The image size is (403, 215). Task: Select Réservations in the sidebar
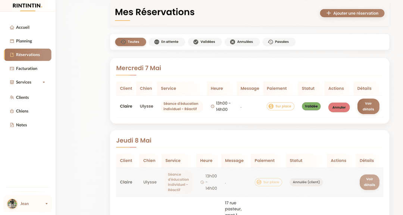(28, 55)
